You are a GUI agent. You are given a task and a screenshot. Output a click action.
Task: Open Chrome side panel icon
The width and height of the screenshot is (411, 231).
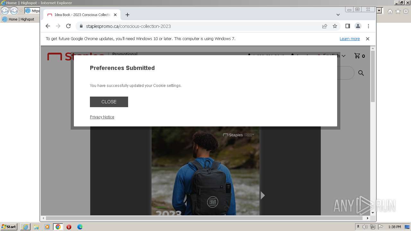pos(347,26)
